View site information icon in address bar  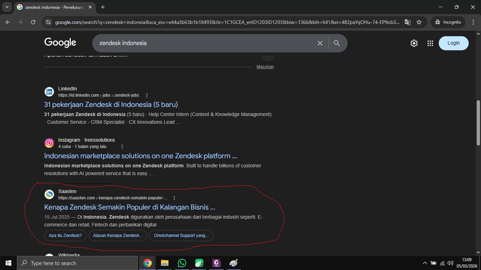tap(49, 22)
